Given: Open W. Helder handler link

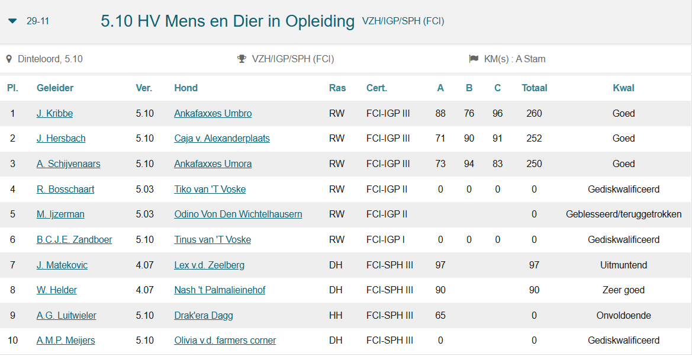Looking at the screenshot, I should (57, 290).
